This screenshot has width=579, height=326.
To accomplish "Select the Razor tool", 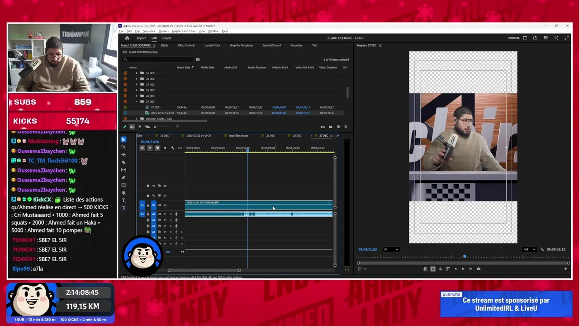I will pos(123,162).
